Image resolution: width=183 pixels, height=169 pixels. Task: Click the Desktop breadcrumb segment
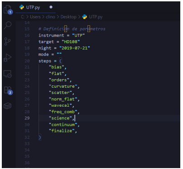68,17
